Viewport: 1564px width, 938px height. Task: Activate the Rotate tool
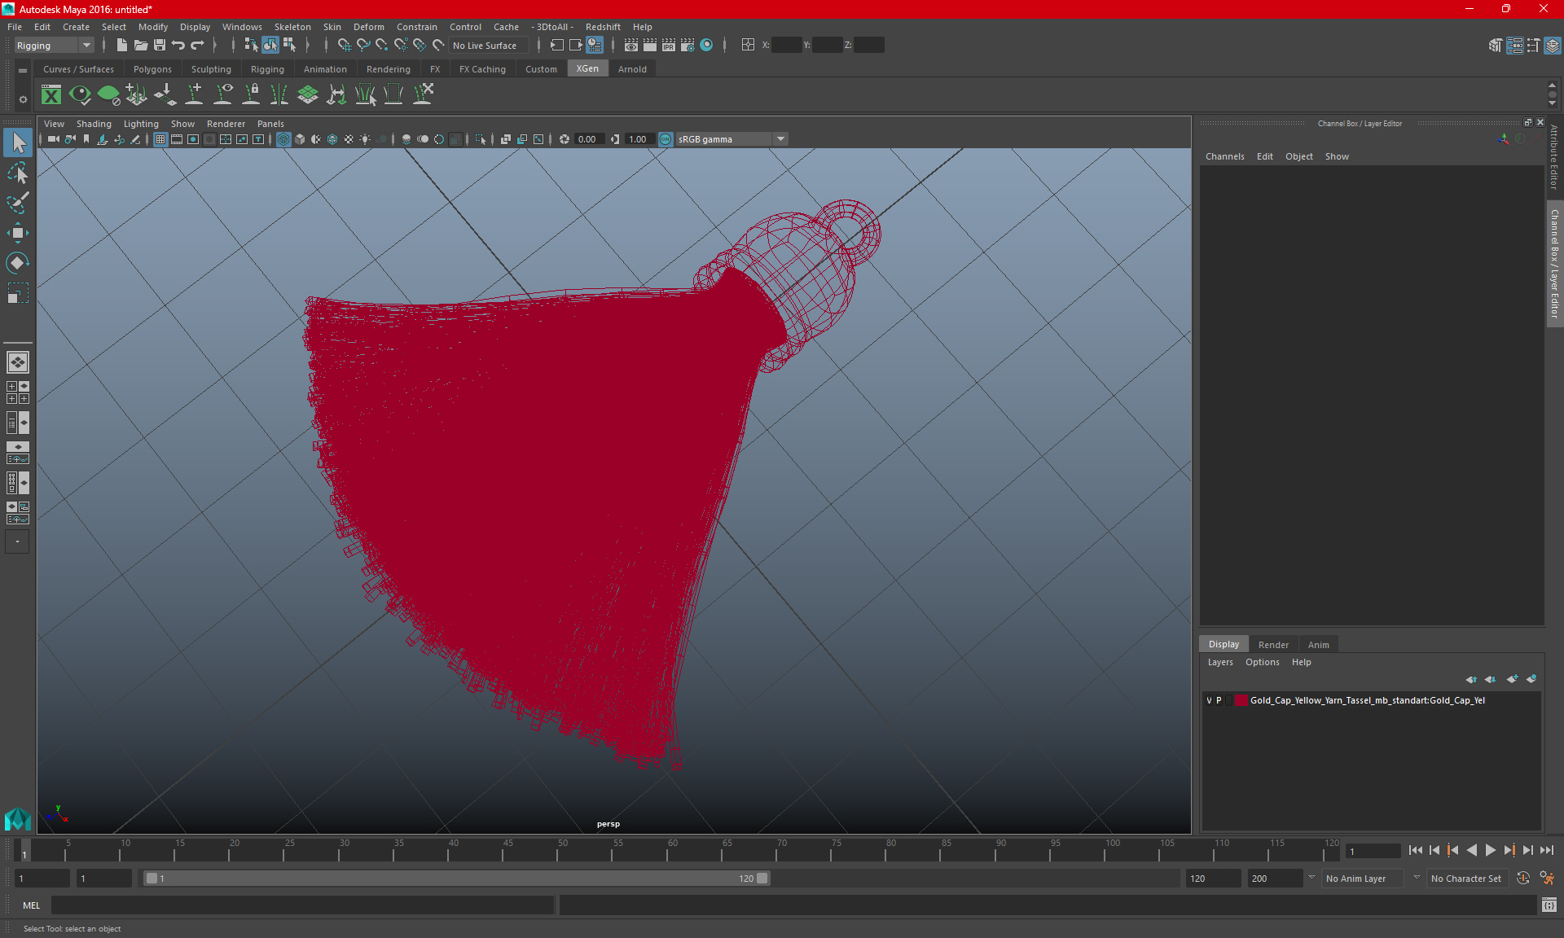[17, 263]
